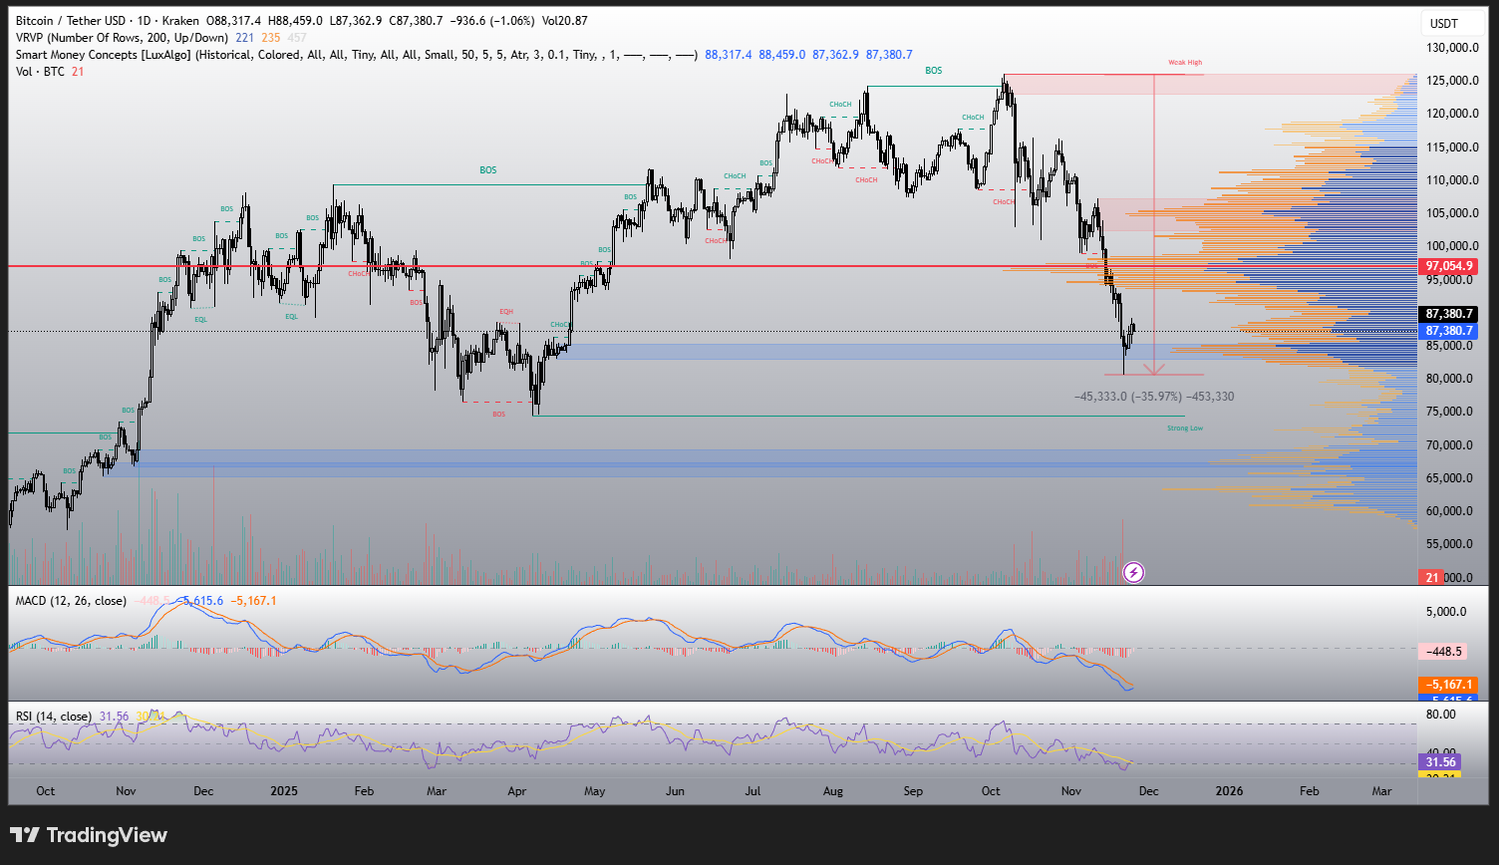Image resolution: width=1499 pixels, height=865 pixels.
Task: Click the Strong Low annotation label
Action: tap(1185, 428)
